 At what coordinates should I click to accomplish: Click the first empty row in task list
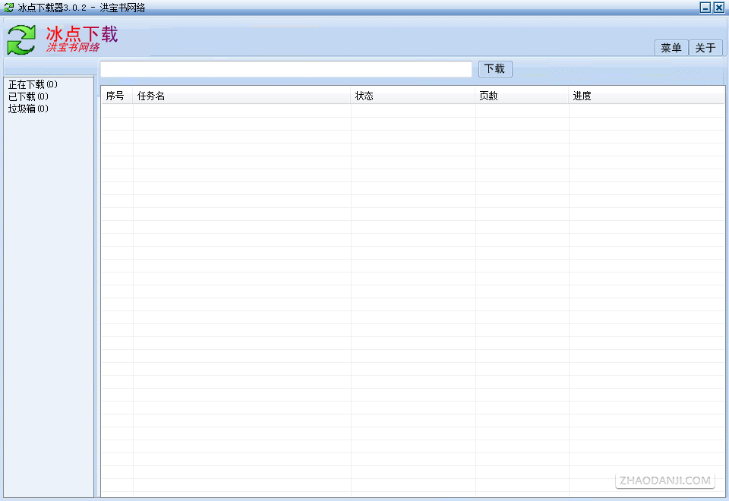[413, 111]
